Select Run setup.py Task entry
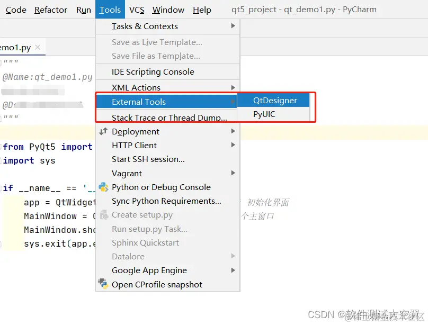 pyautogui.click(x=167, y=229)
